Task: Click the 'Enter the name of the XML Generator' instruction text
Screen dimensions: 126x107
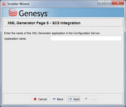Action: coord(52,33)
